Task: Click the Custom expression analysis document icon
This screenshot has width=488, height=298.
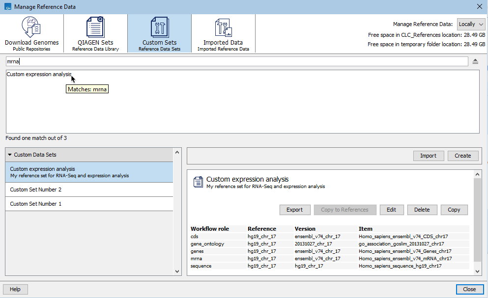Action: (198, 182)
